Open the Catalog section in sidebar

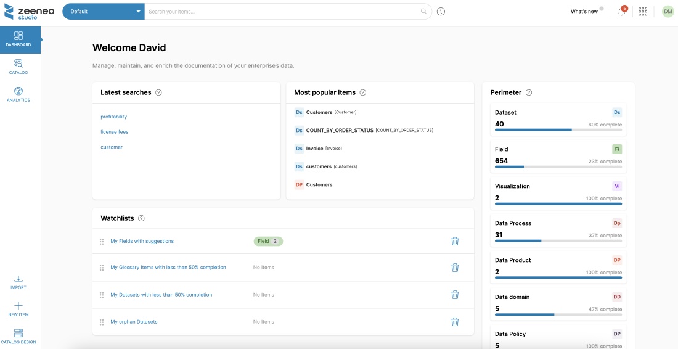[x=18, y=67]
